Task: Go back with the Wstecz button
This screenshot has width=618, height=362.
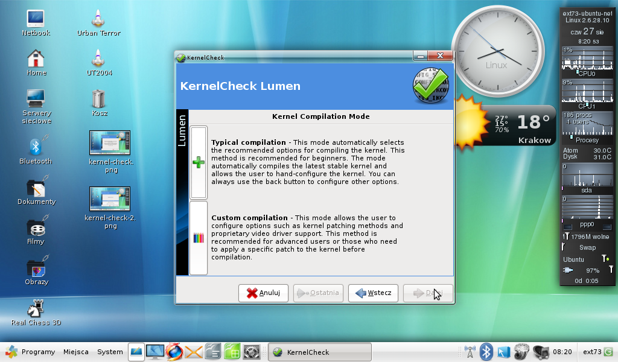Action: point(373,293)
